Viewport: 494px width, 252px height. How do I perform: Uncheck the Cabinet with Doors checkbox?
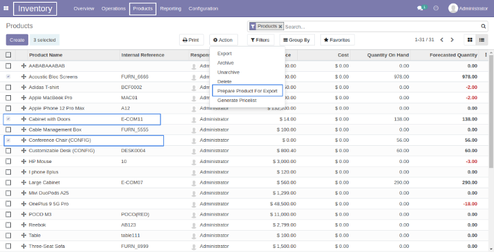click(8, 119)
